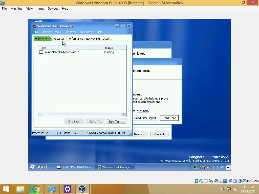Screen dimensions: 259x194
Task: Click Found New Hardware taskbar button in guest
Action: coord(74,167)
